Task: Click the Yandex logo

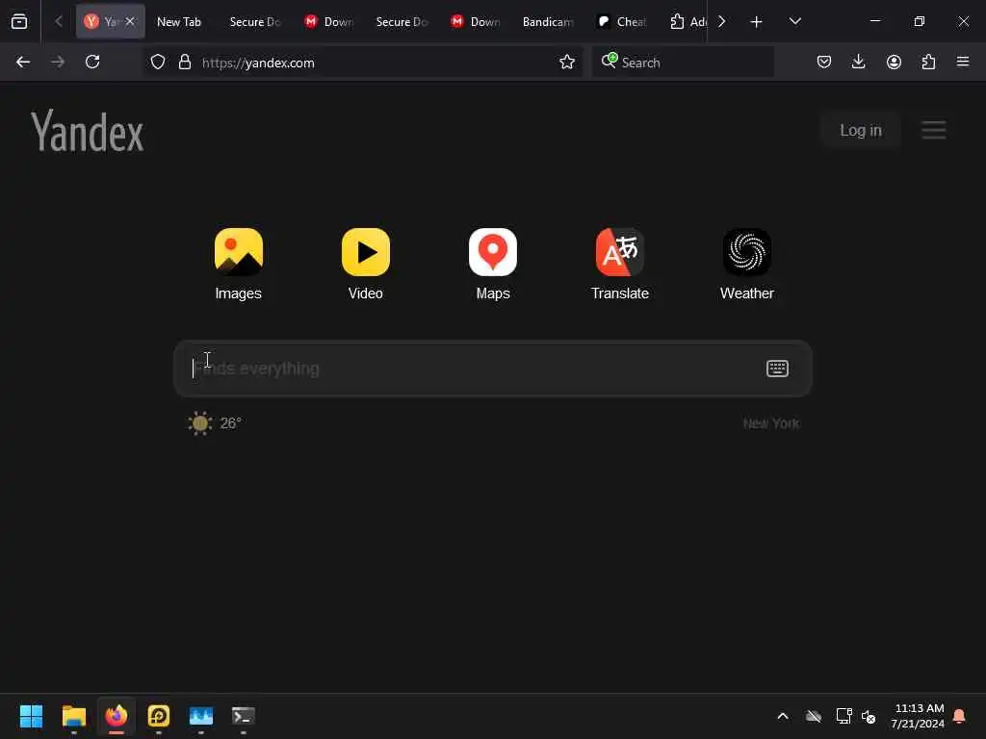Action: click(88, 131)
